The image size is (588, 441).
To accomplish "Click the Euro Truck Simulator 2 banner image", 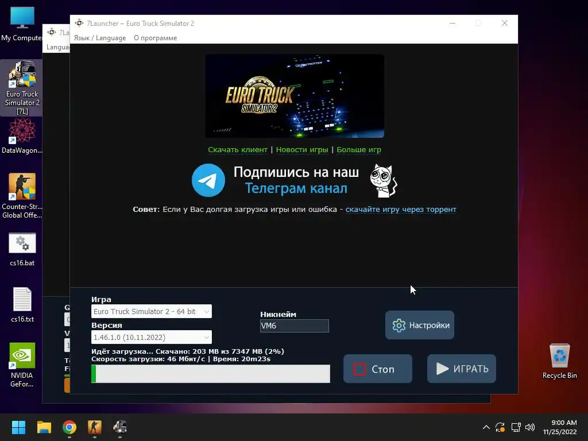I will coord(295,96).
